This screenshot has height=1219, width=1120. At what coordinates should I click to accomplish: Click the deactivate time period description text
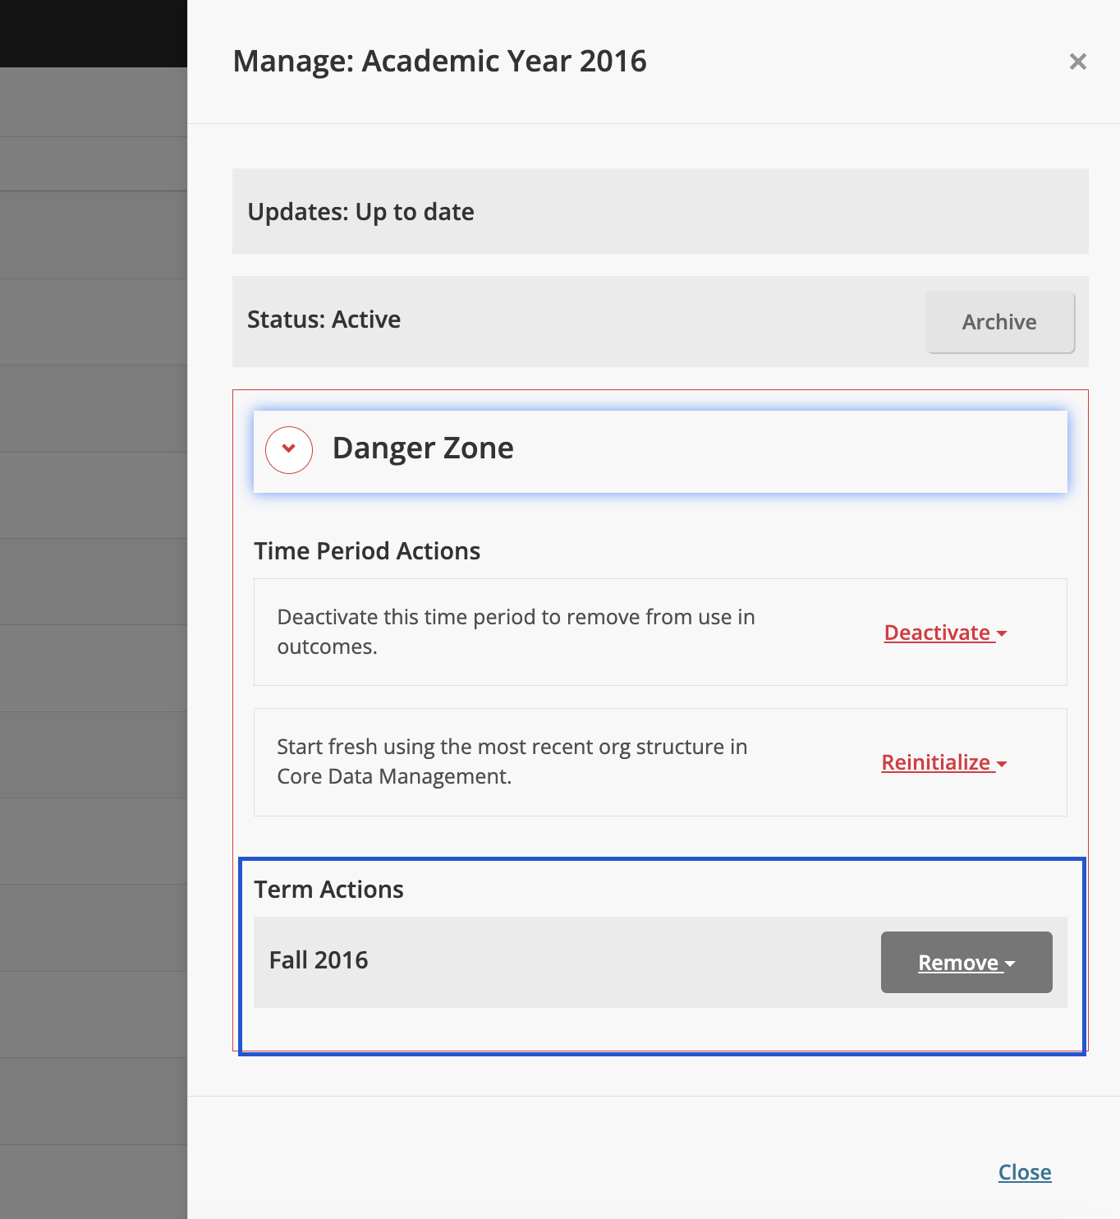516,632
